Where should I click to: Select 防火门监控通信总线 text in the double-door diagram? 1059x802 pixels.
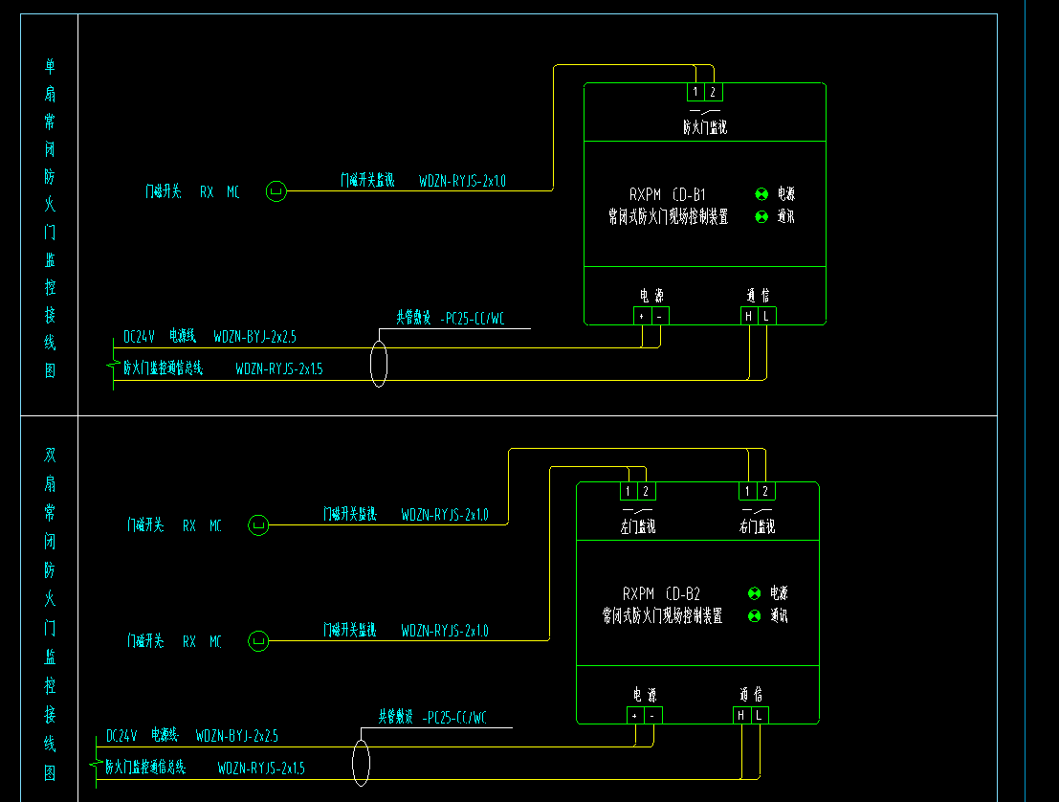pyautogui.click(x=145, y=767)
